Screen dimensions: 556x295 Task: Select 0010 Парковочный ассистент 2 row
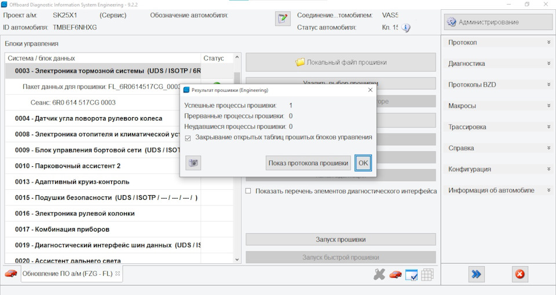pos(93,166)
